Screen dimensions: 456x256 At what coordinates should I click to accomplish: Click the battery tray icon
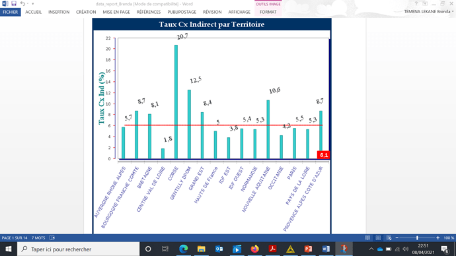389,249
